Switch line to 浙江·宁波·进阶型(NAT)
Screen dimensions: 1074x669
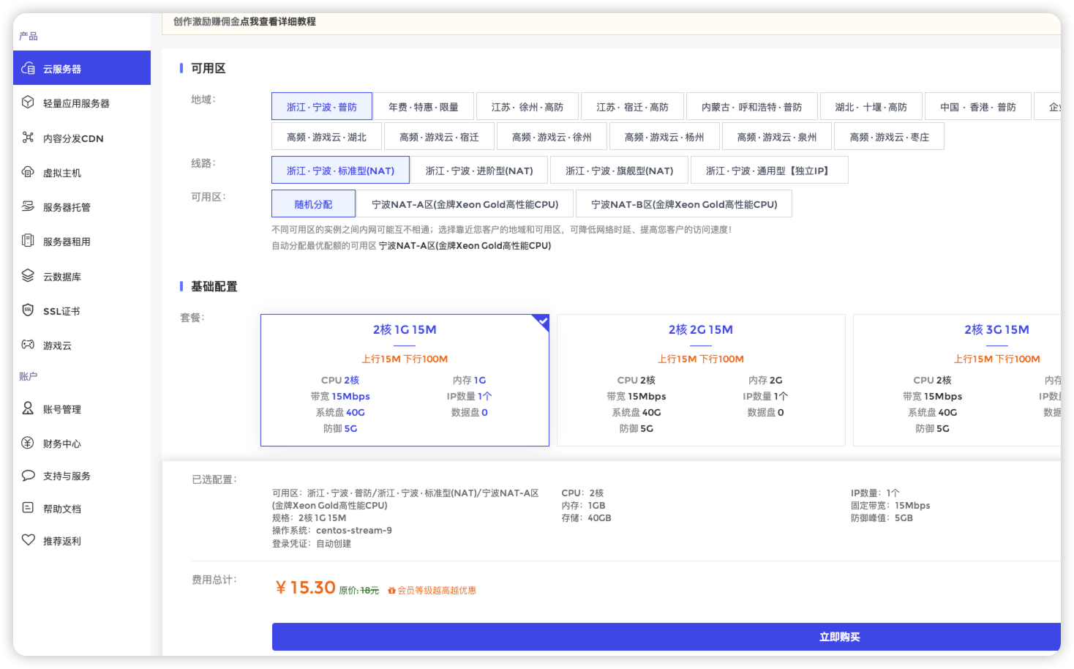click(479, 171)
